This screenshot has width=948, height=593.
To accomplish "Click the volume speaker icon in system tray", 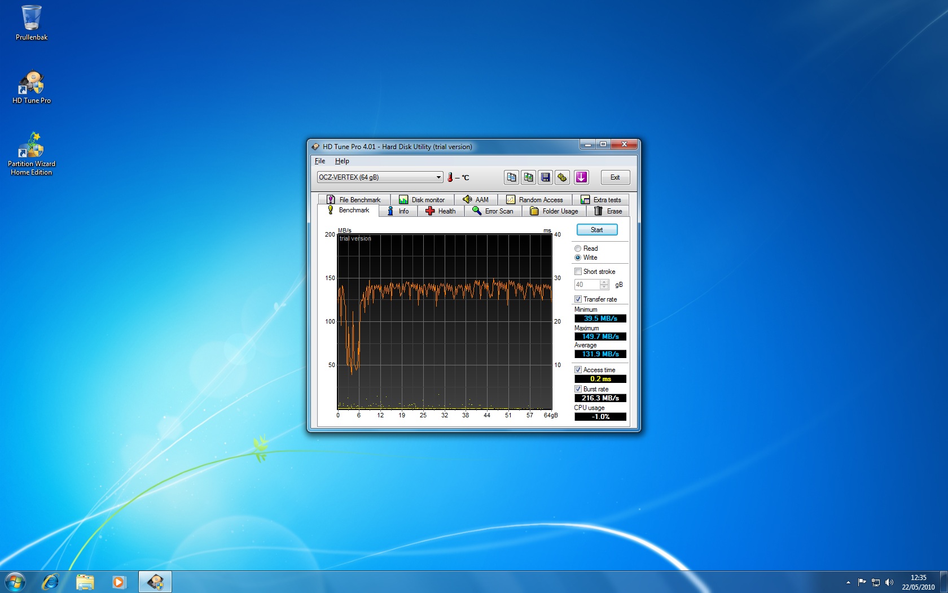I will 889,582.
